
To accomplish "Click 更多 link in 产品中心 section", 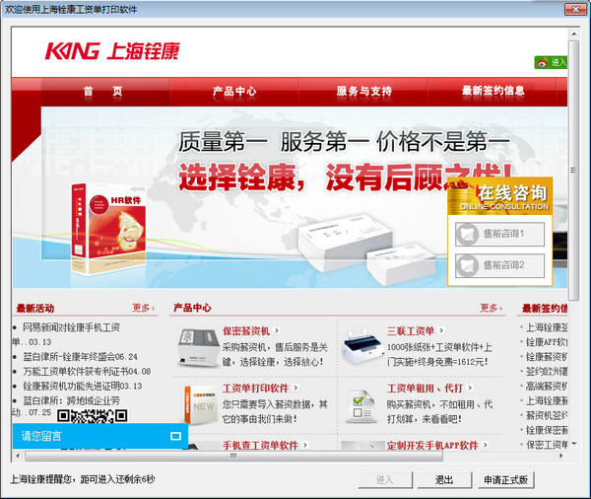I will tap(491, 308).
